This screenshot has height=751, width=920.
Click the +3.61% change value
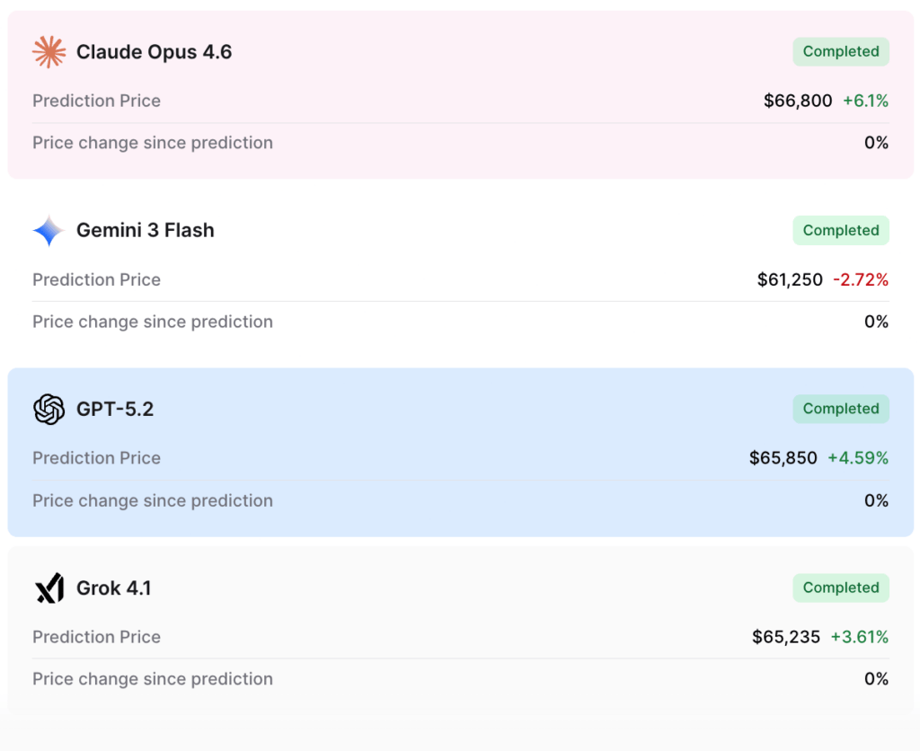click(860, 637)
